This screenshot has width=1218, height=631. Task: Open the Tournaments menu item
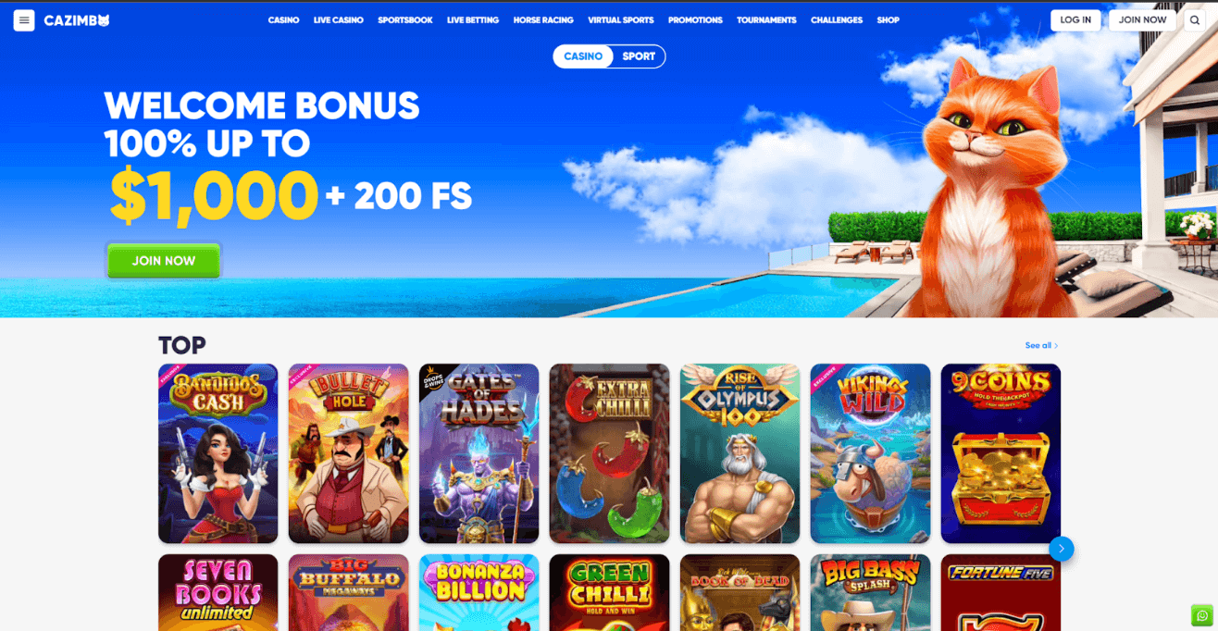[x=766, y=20]
